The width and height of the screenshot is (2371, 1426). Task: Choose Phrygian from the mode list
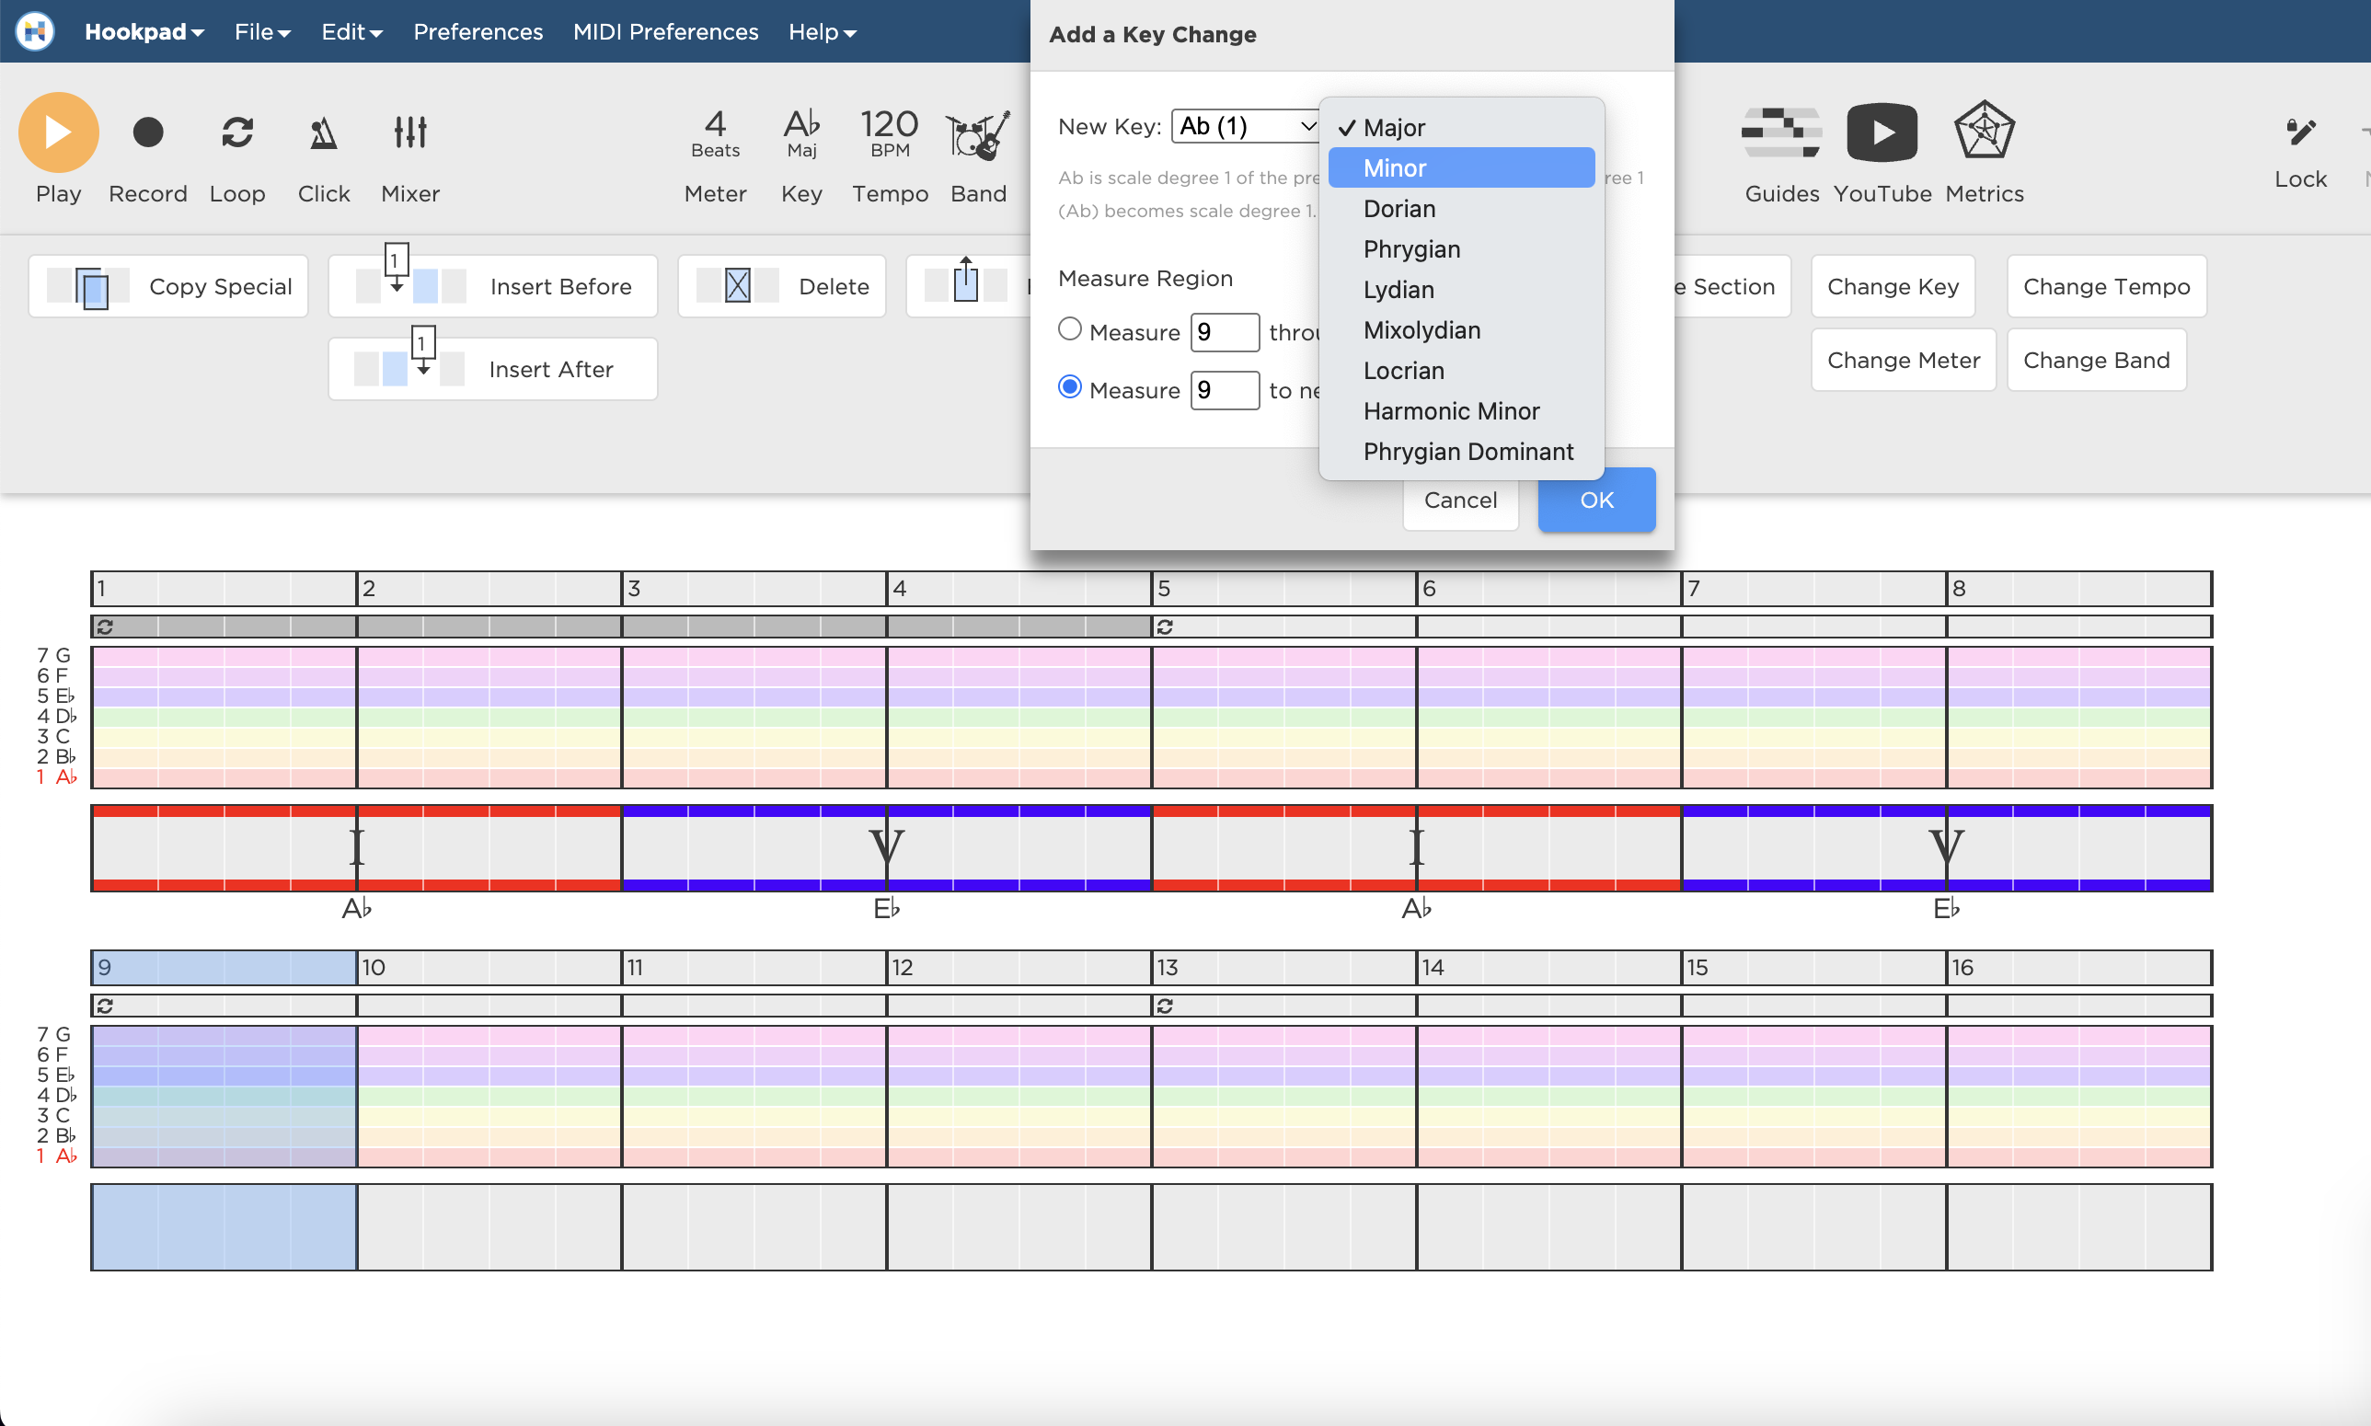point(1461,249)
